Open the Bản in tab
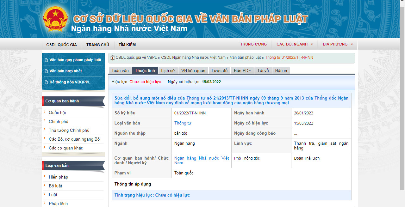 (281, 70)
